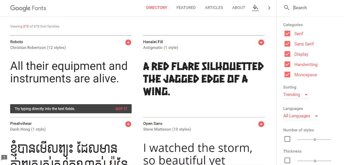The image size is (344, 165).
Task: Open the Preahvihear font name link
Action: [x=21, y=123]
